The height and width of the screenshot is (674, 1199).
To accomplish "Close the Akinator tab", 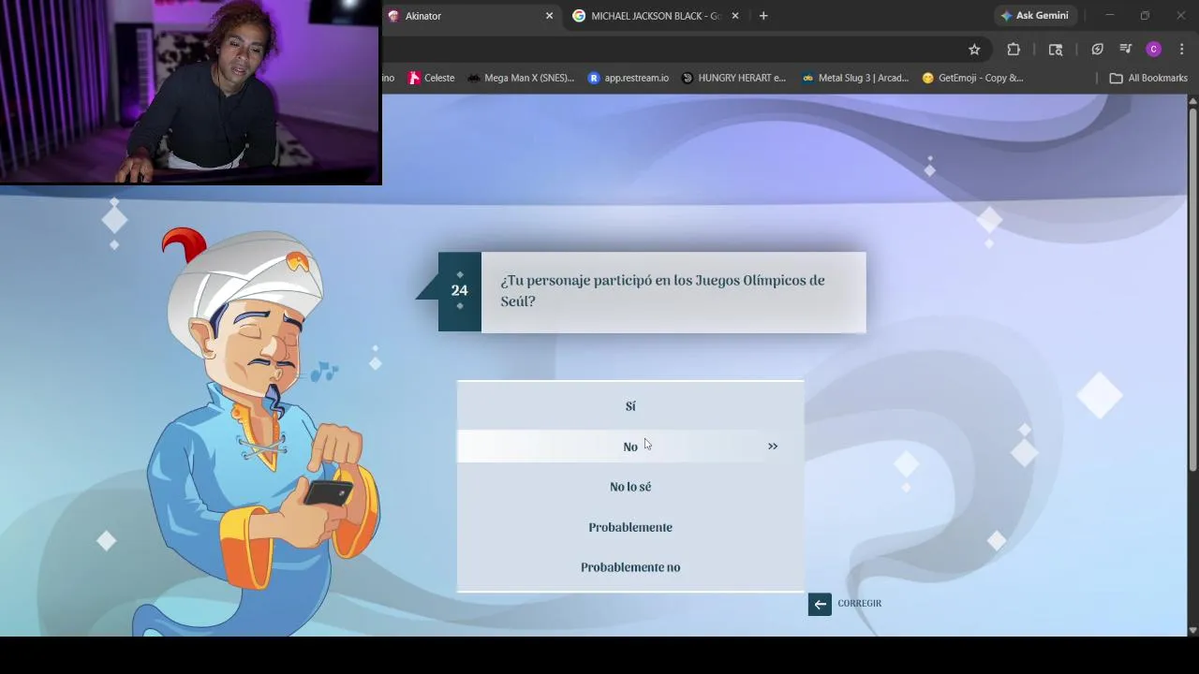I will click(x=549, y=16).
